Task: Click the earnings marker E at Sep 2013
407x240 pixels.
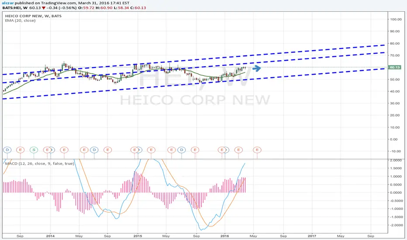Action: 20,150
